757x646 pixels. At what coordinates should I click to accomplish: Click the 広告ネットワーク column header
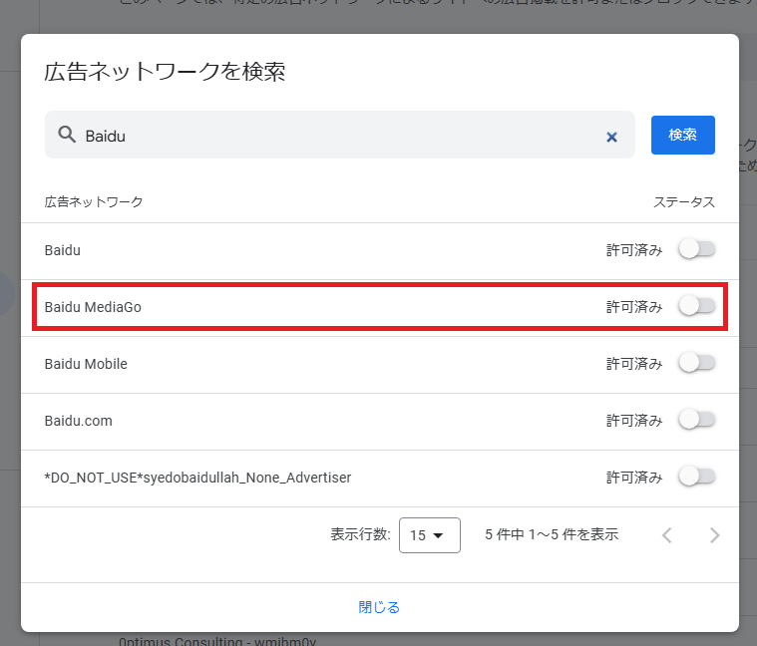pos(94,201)
